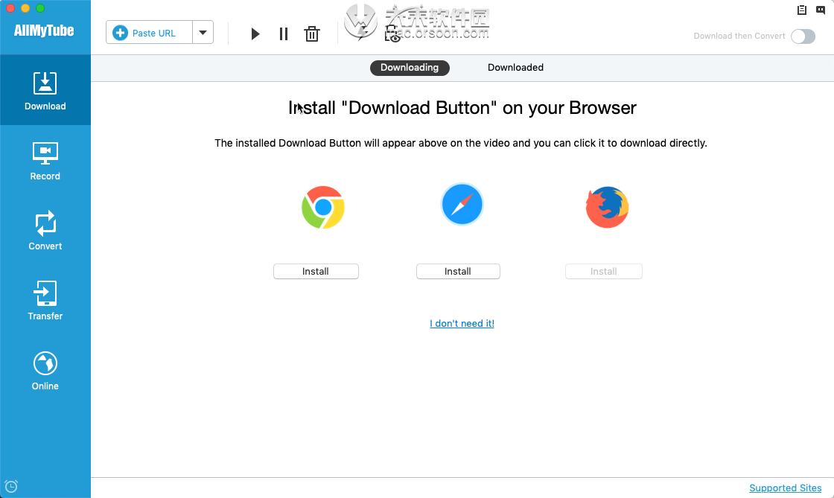The image size is (834, 498).
Task: Install the Chrome download button
Action: click(x=316, y=271)
